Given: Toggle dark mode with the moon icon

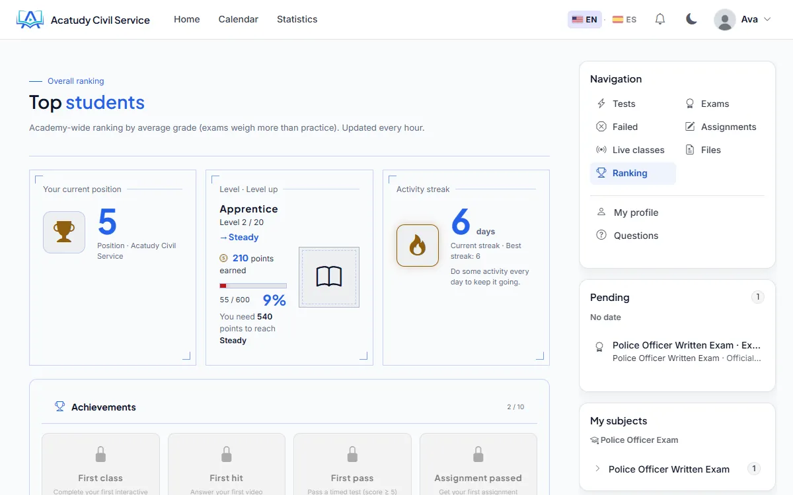Looking at the screenshot, I should pyautogui.click(x=691, y=19).
